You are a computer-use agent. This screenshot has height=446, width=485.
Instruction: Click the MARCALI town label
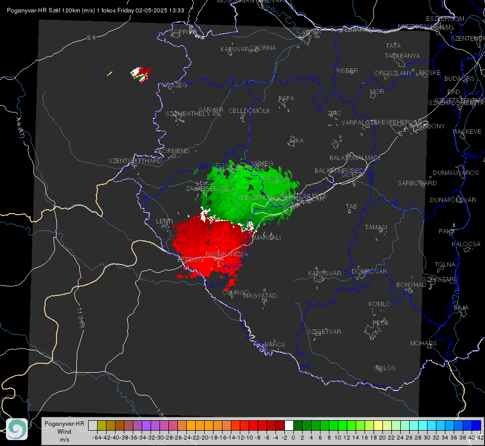click(x=267, y=238)
